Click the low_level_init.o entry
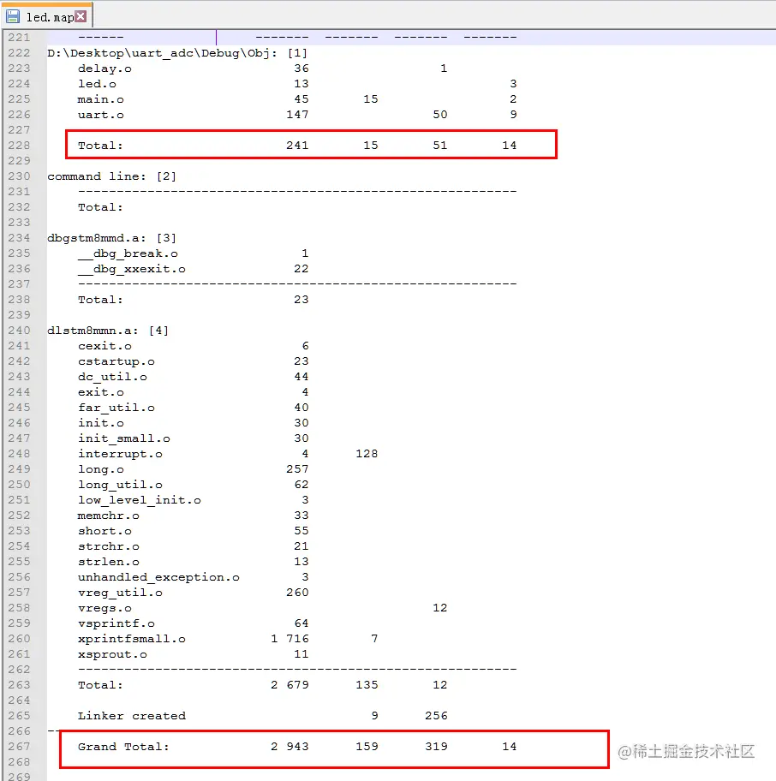Viewport: 776px width, 781px height. 140,500
